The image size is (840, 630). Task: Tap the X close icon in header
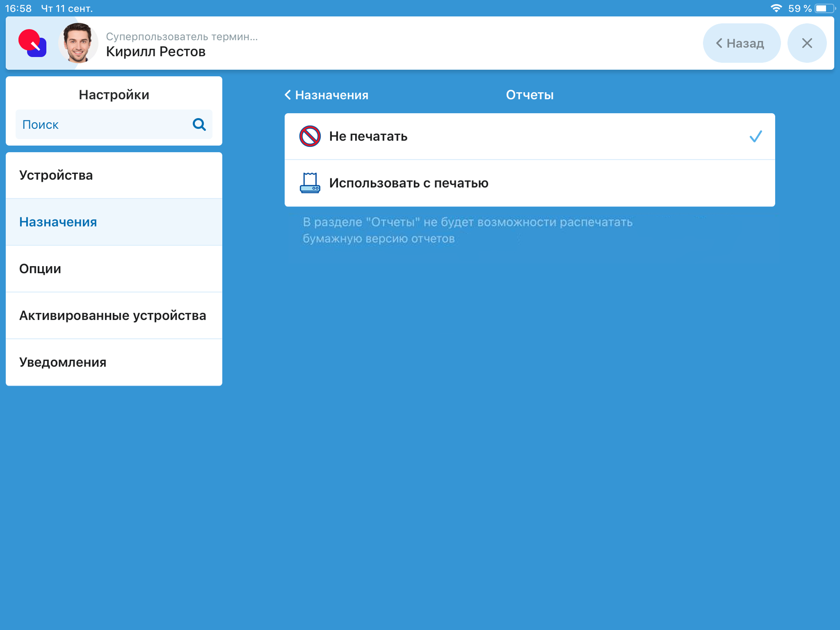[x=806, y=43]
